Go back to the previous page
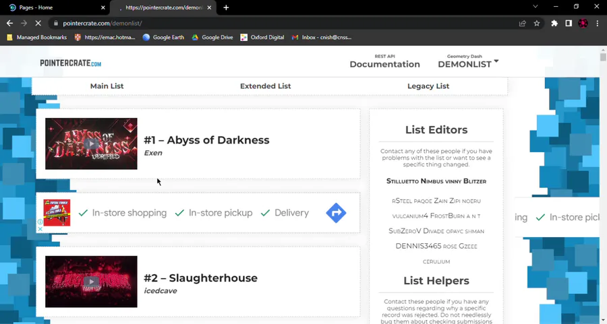This screenshot has height=324, width=607. tap(9, 23)
